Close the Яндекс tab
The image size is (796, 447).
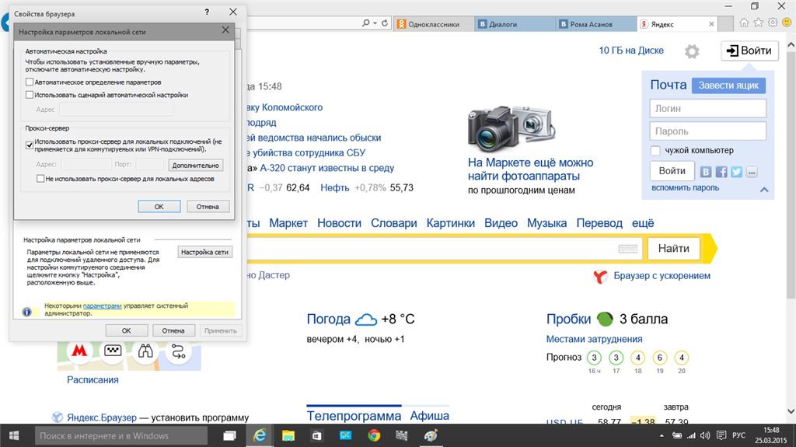[711, 24]
